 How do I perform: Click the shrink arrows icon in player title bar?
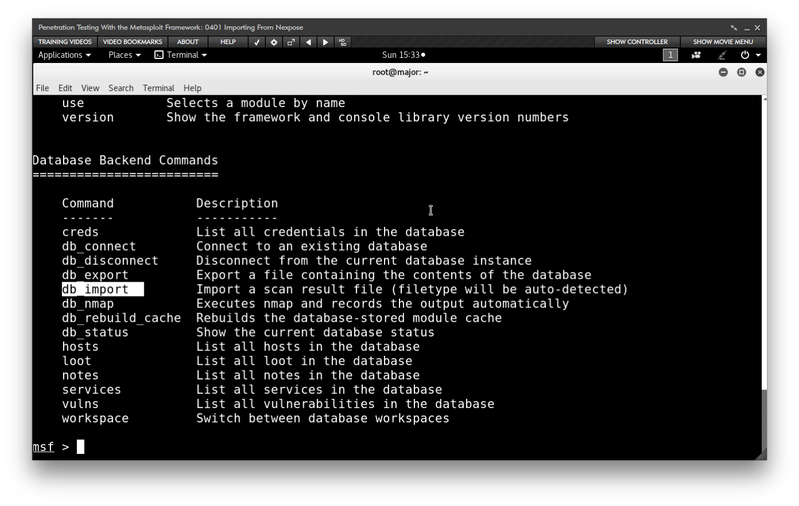[x=734, y=27]
